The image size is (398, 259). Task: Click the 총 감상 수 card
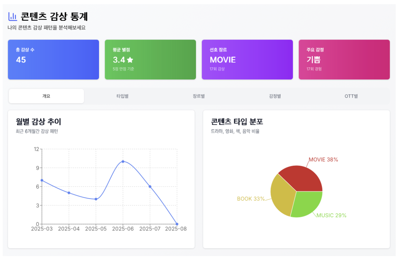click(53, 60)
